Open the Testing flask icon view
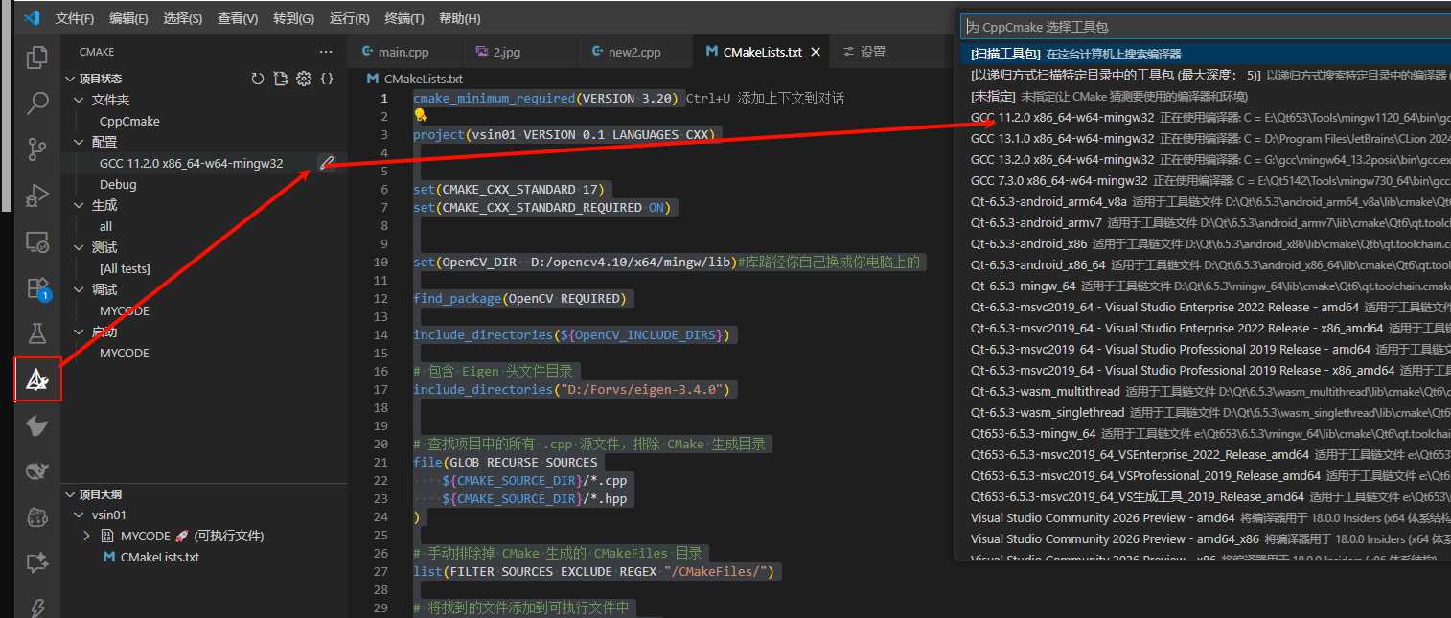This screenshot has width=1451, height=618. point(37,332)
